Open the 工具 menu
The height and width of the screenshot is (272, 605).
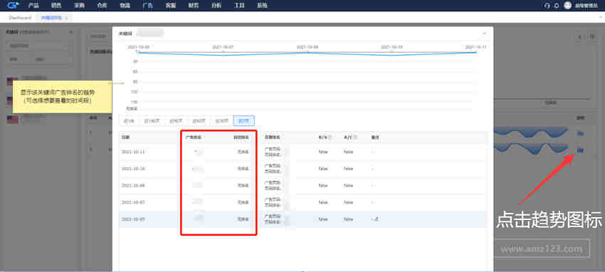point(239,6)
